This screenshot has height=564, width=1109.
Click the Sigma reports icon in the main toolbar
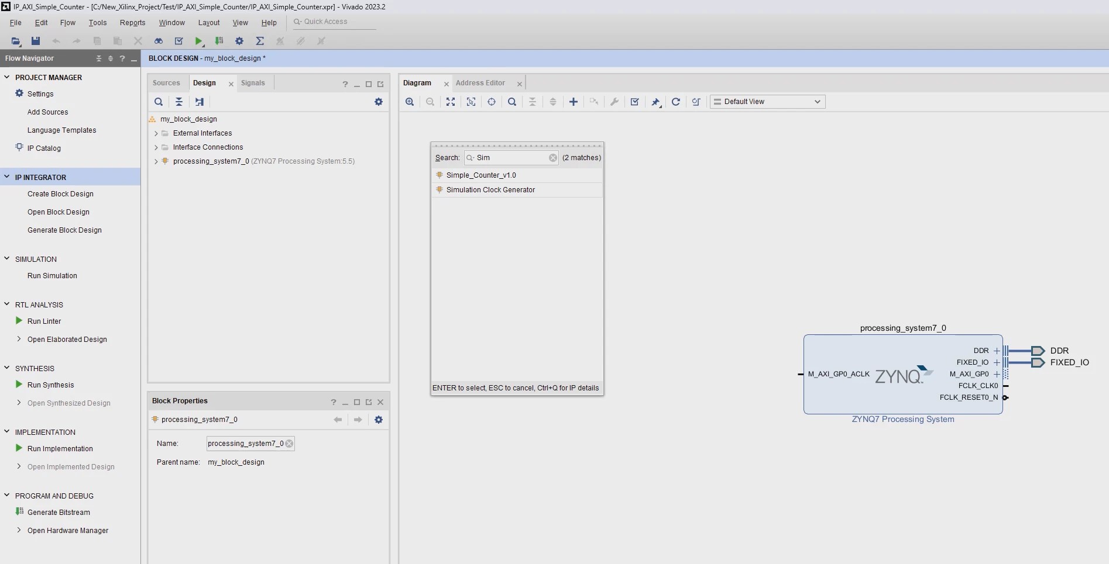[260, 41]
